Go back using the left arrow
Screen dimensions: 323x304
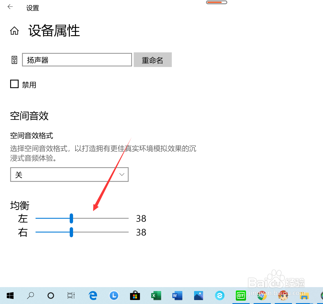pos(10,7)
